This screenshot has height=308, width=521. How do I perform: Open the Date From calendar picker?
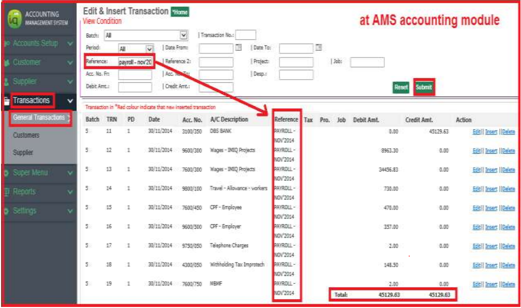pos(239,48)
